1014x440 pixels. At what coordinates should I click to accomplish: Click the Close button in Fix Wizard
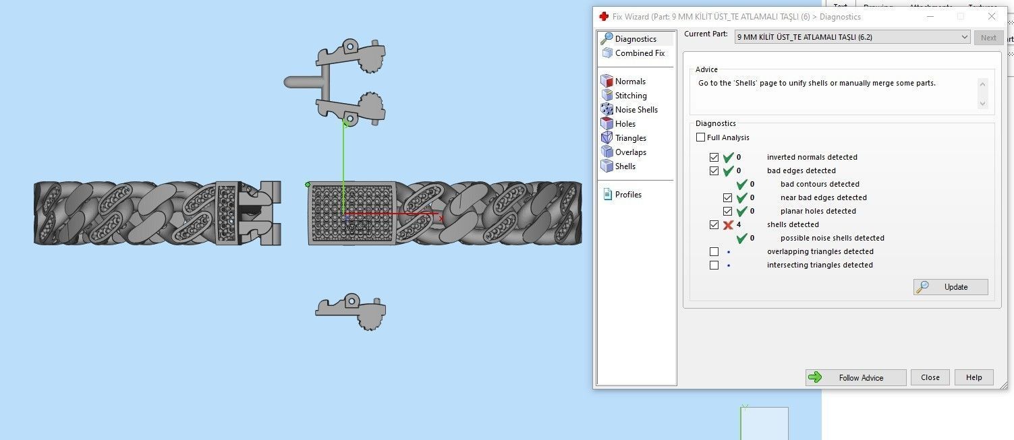[930, 378]
